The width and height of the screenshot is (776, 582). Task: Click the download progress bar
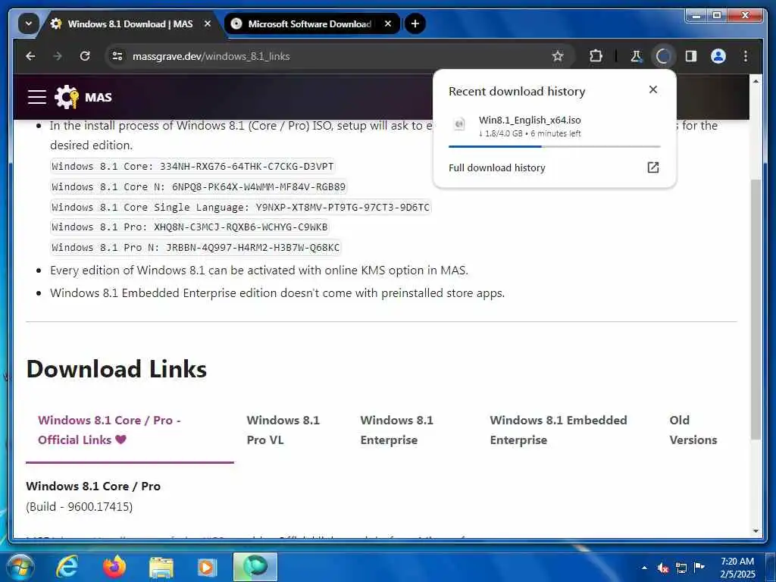tap(554, 146)
